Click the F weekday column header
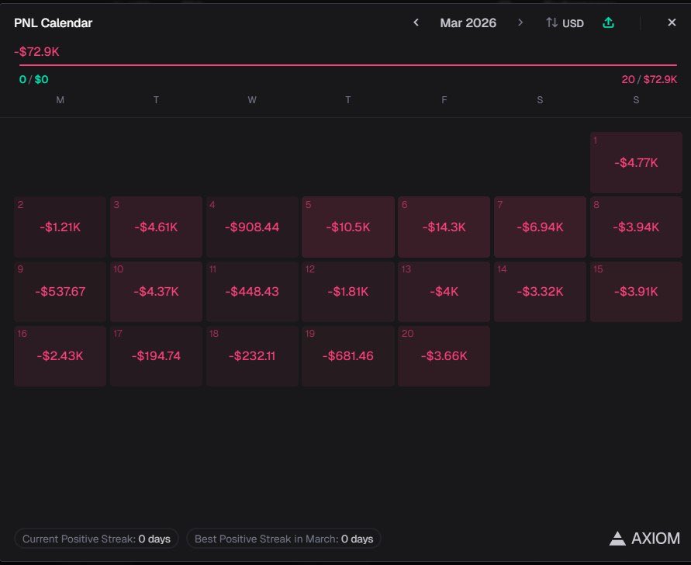Viewport: 691px width, 565px height. point(444,99)
